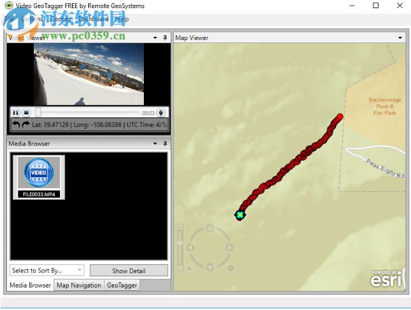Pause the video playback
Viewport: 411px width, 310px height.
16,112
